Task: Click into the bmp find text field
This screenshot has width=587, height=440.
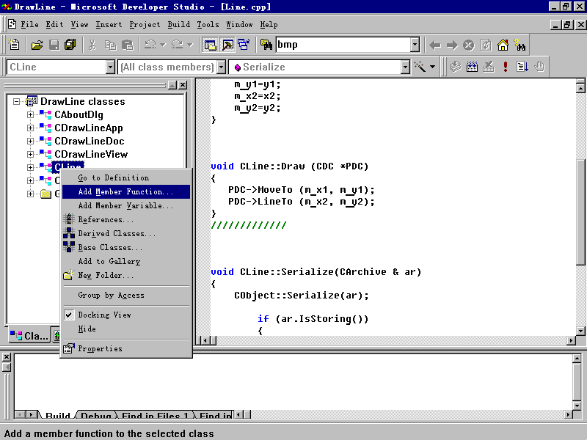Action: click(x=343, y=45)
